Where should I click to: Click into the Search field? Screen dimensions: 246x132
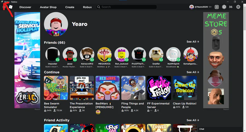pyautogui.click(x=127, y=7)
